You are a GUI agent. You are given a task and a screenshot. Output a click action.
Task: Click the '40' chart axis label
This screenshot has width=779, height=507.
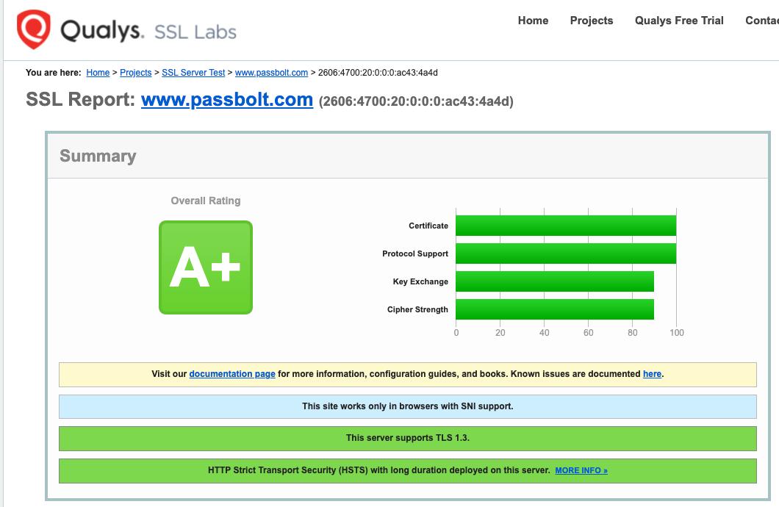pos(544,333)
